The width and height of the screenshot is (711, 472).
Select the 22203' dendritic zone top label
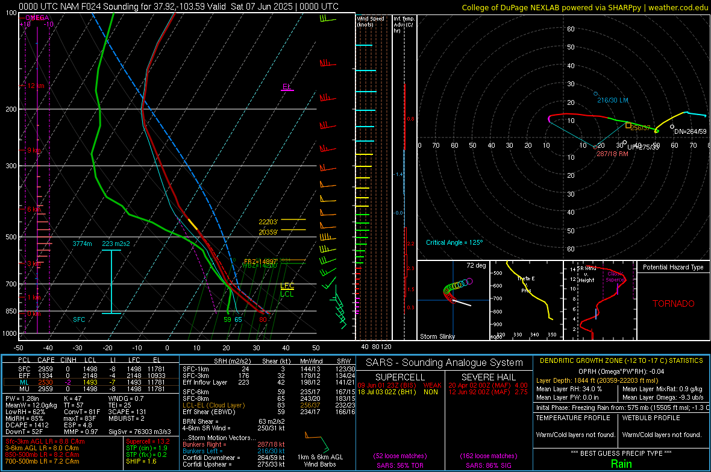(x=268, y=222)
